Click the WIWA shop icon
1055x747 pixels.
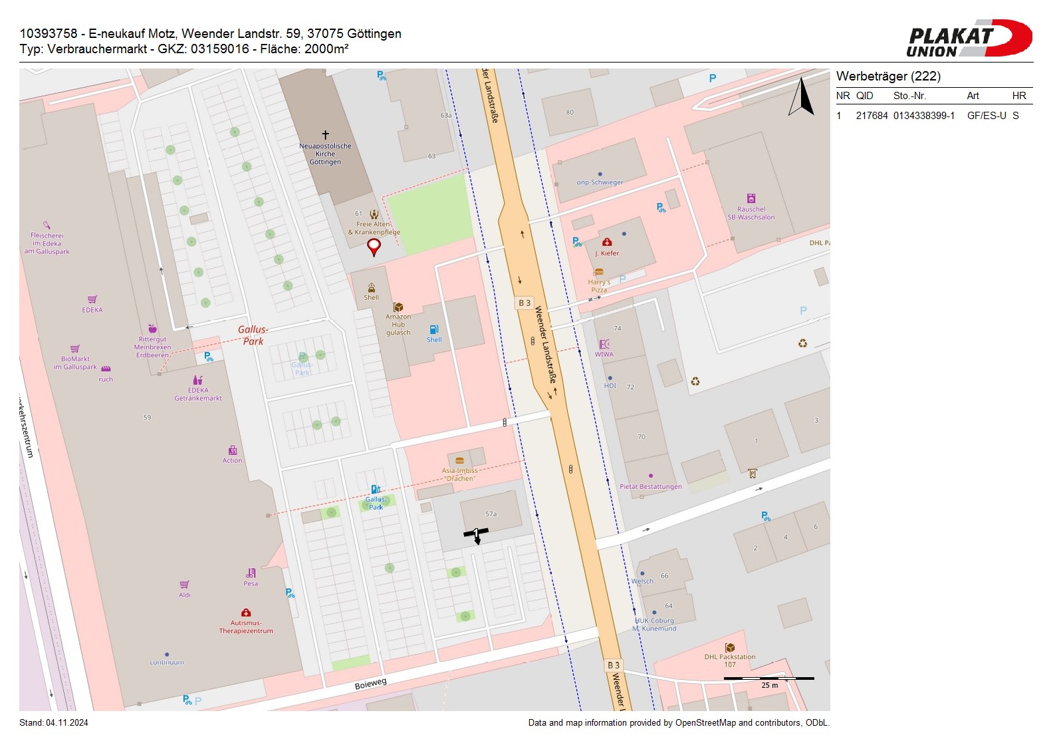tap(604, 345)
